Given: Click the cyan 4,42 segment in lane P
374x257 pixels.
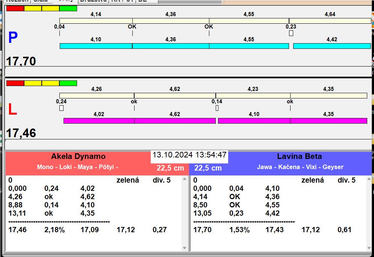Looking at the screenshot, I should (332, 46).
